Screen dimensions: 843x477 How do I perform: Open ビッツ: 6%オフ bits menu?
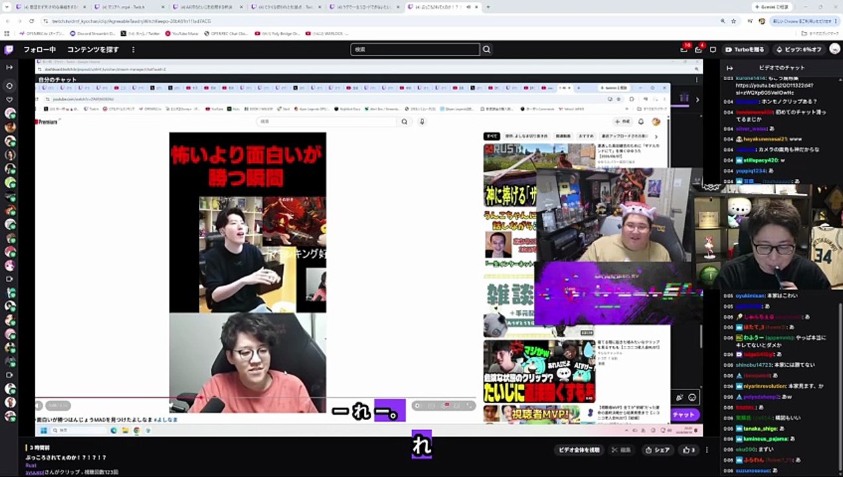coord(799,50)
